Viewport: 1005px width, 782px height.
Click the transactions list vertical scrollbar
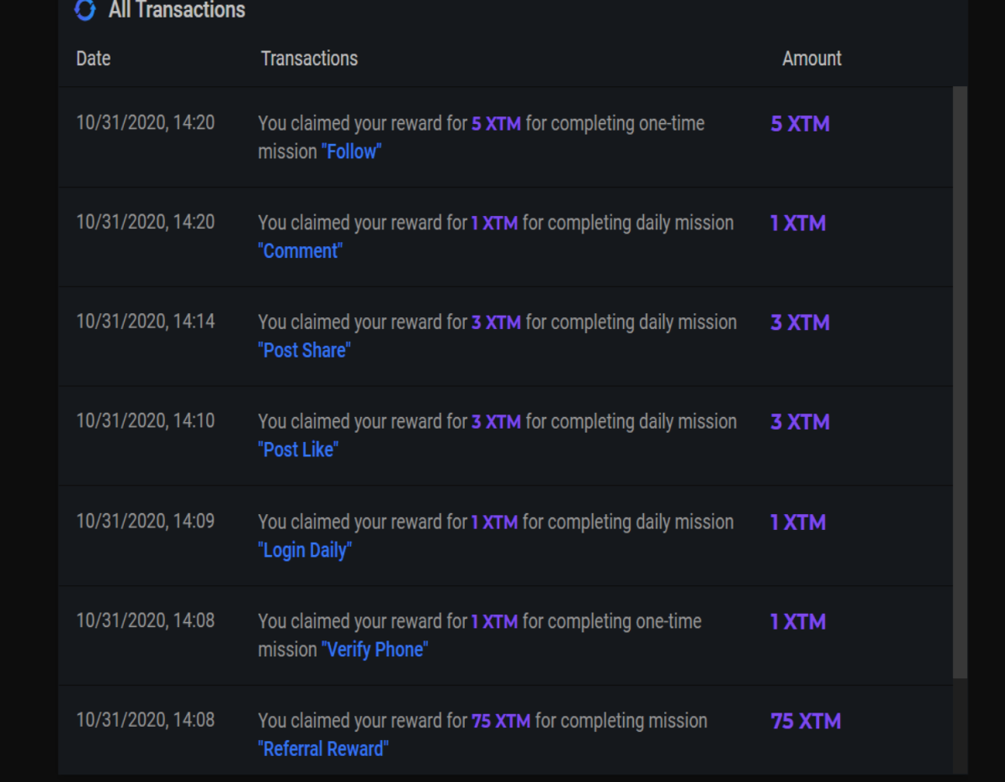coord(960,383)
